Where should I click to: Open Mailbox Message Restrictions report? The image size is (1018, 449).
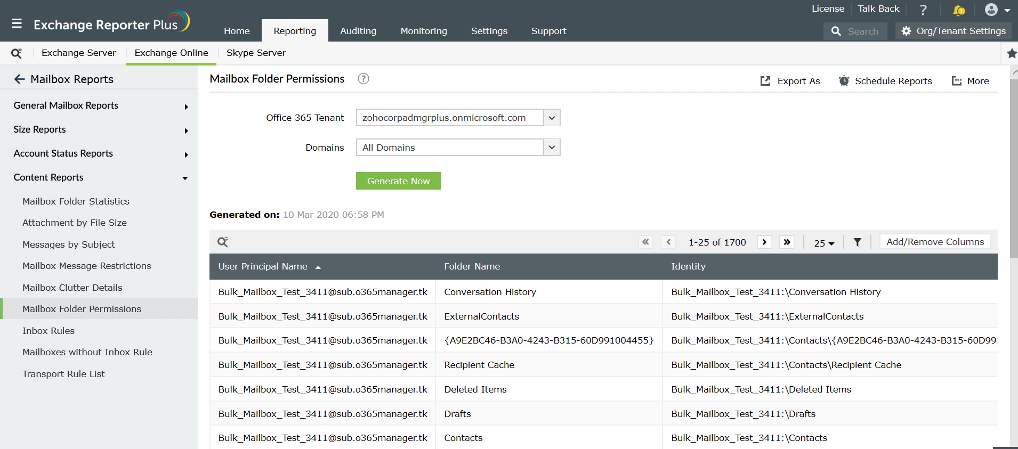(87, 266)
